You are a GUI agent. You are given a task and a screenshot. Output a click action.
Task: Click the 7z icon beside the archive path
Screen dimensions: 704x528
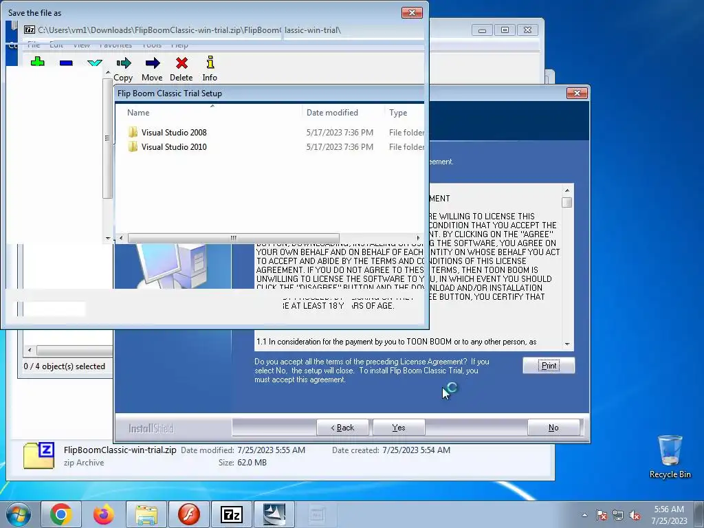coord(30,30)
